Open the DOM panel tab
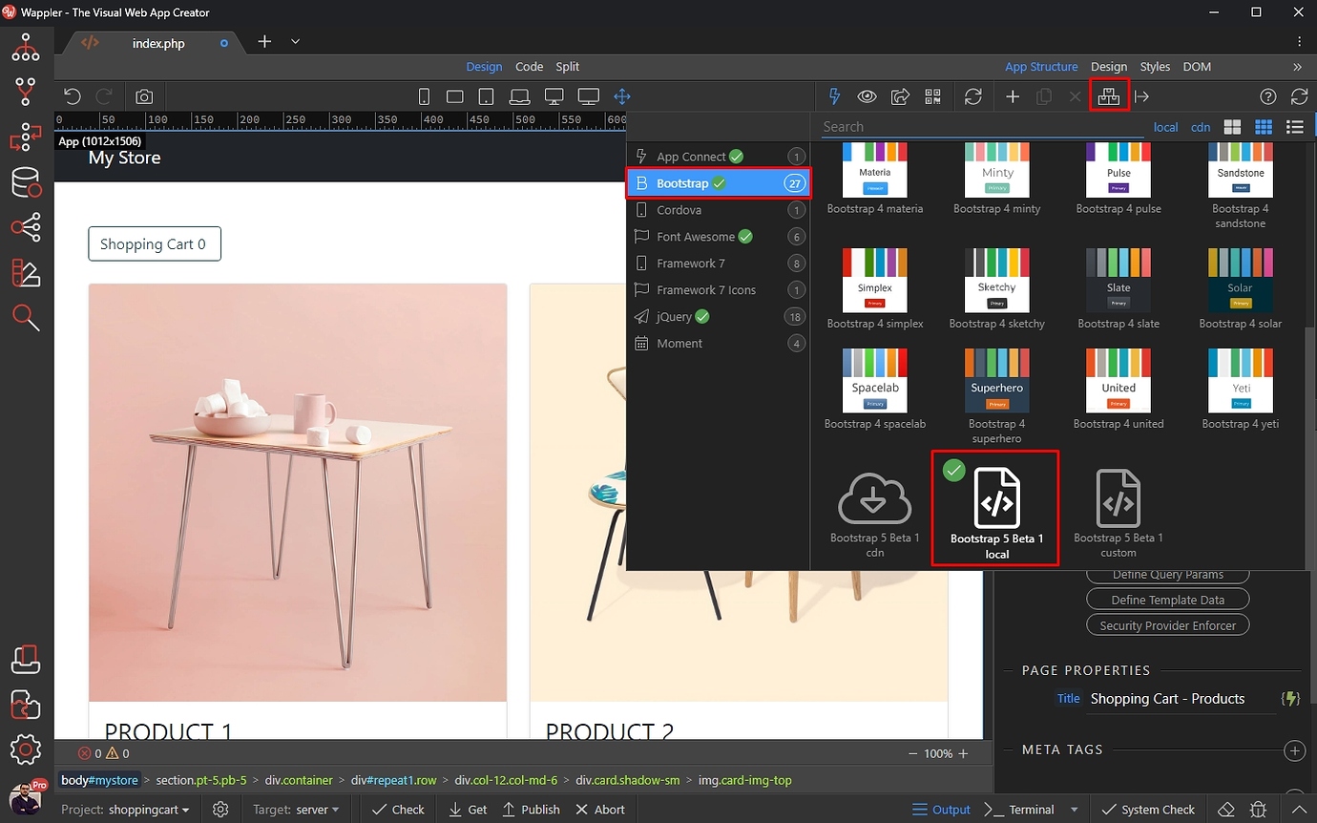1317x823 pixels. pyautogui.click(x=1197, y=67)
